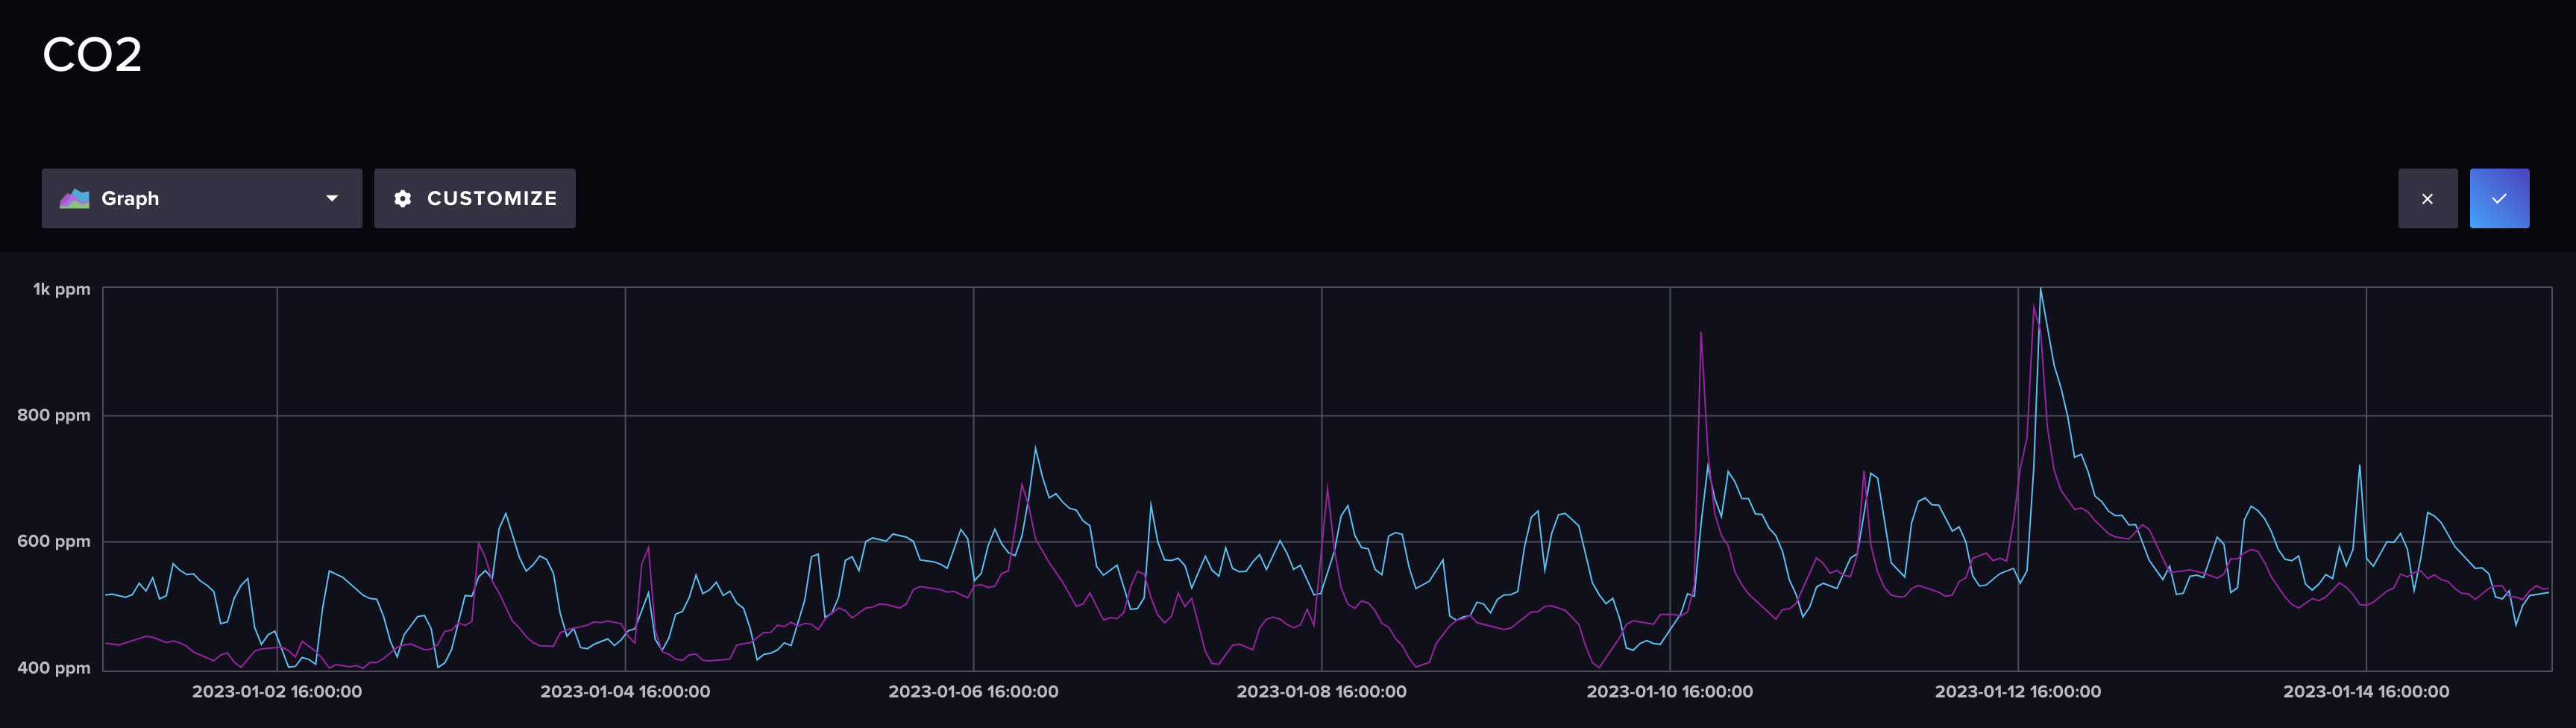Expand the dropdown caret arrow
The width and height of the screenshot is (2576, 728).
click(x=332, y=198)
